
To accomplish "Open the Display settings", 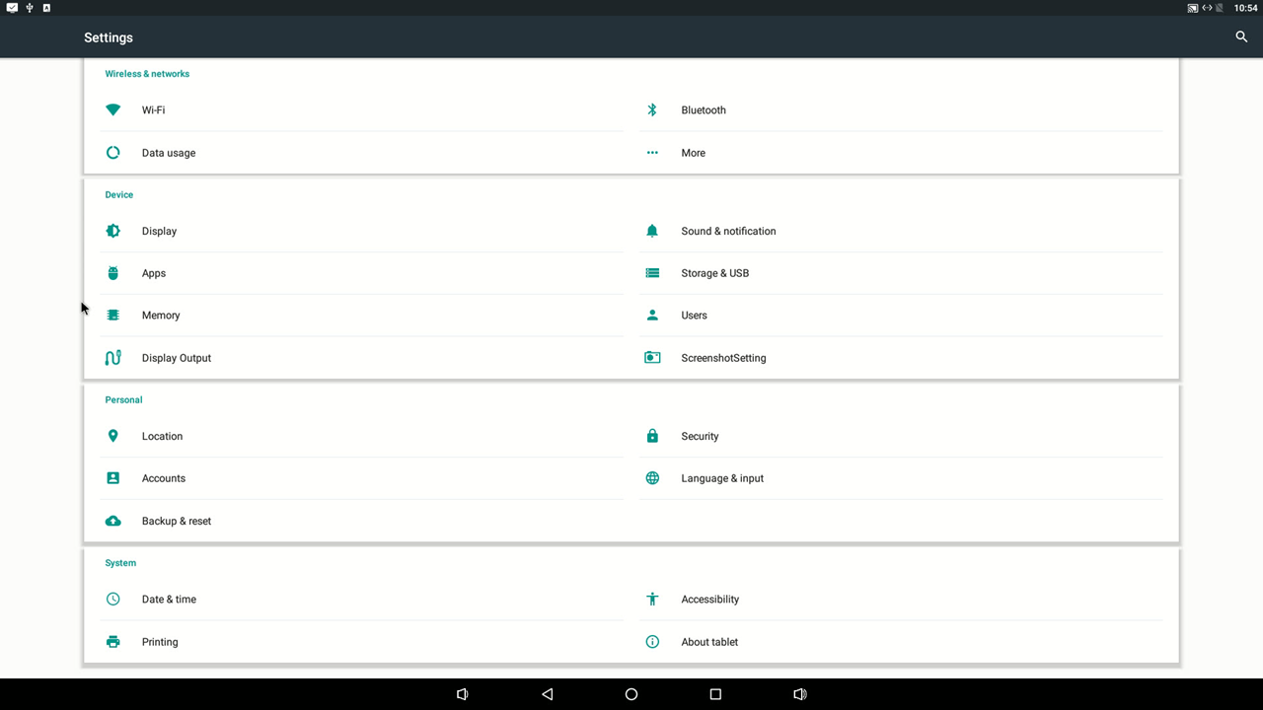I will coord(159,231).
